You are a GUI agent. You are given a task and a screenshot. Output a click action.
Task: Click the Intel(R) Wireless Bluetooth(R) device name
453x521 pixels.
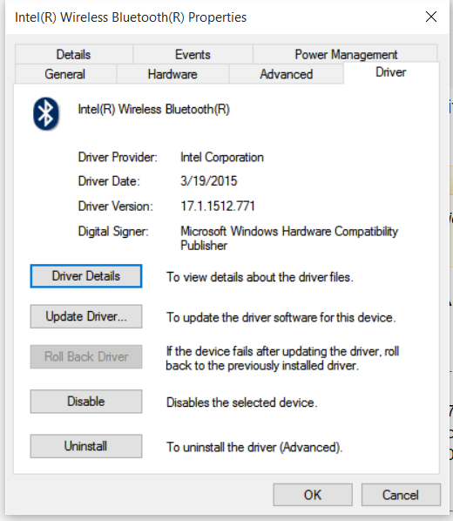click(154, 109)
